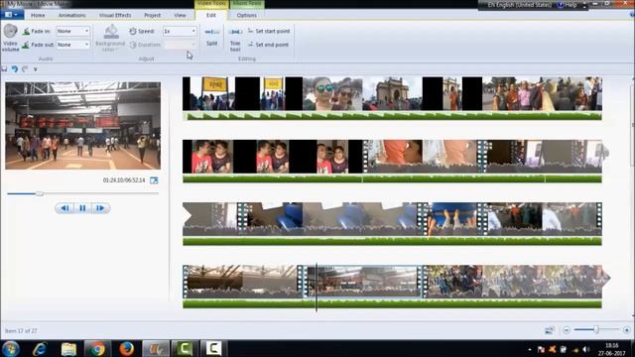Viewport: 635px width, 357px height.
Task: Switch to the View tab
Action: [180, 15]
